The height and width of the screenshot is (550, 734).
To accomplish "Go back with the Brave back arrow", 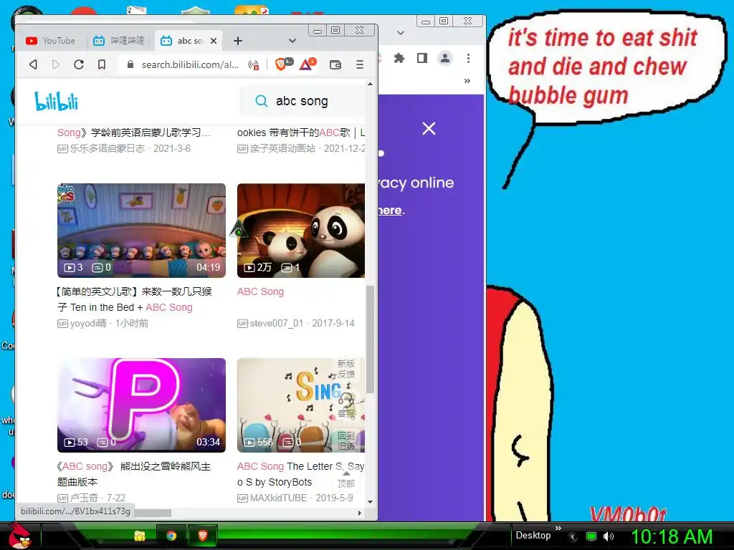I will coord(33,64).
